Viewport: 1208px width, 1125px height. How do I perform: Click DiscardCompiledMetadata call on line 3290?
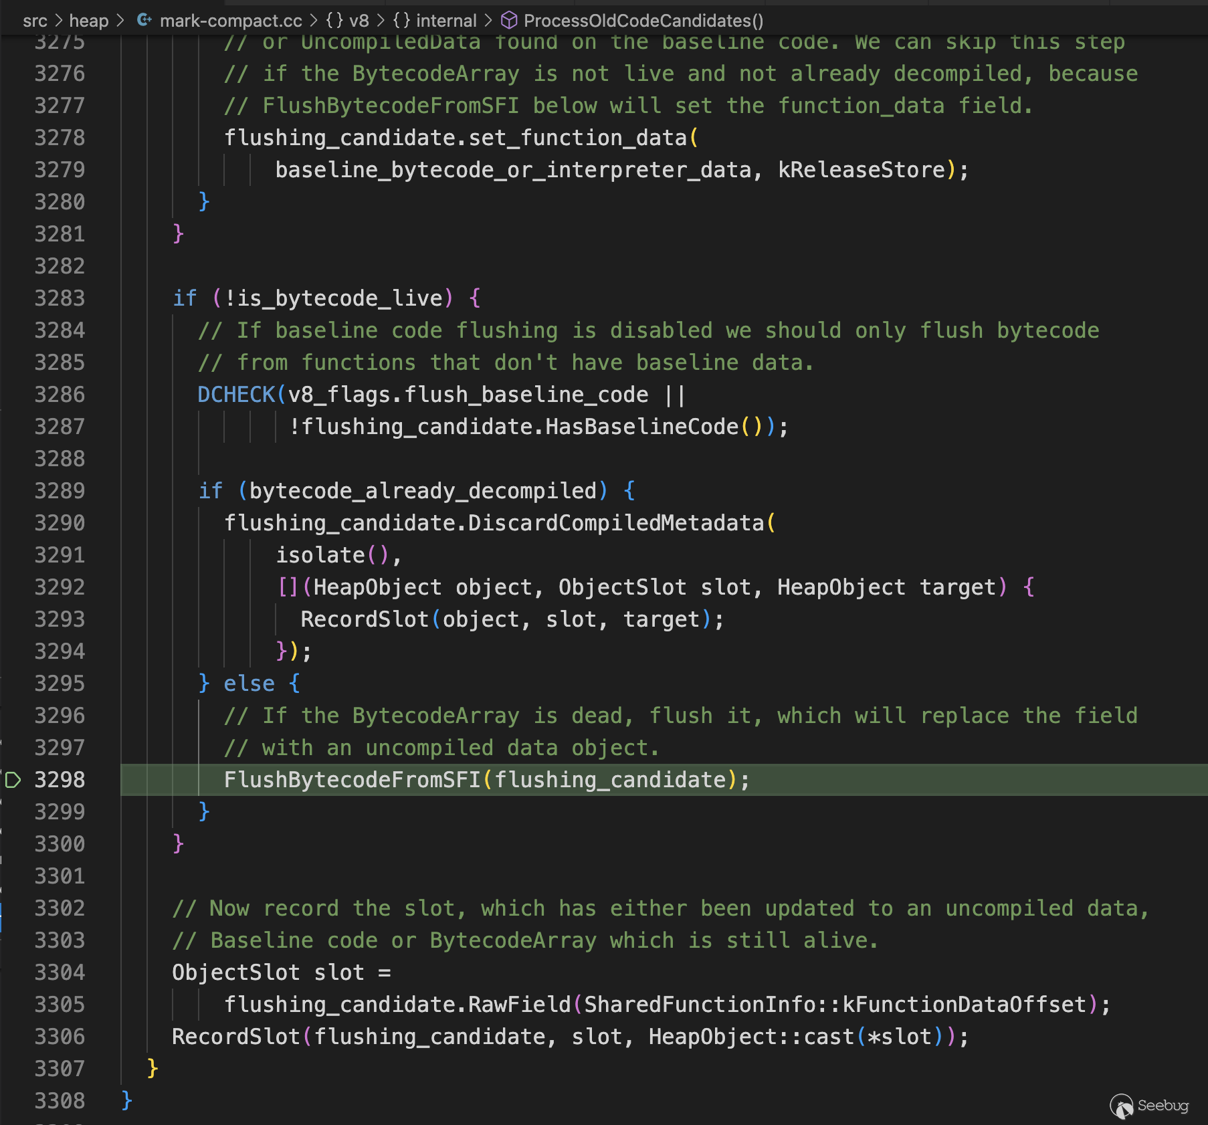point(615,523)
